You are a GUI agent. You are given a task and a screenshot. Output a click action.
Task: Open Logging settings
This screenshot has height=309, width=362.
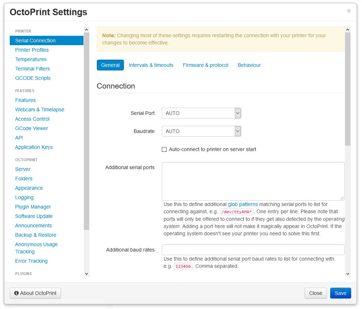tap(24, 197)
